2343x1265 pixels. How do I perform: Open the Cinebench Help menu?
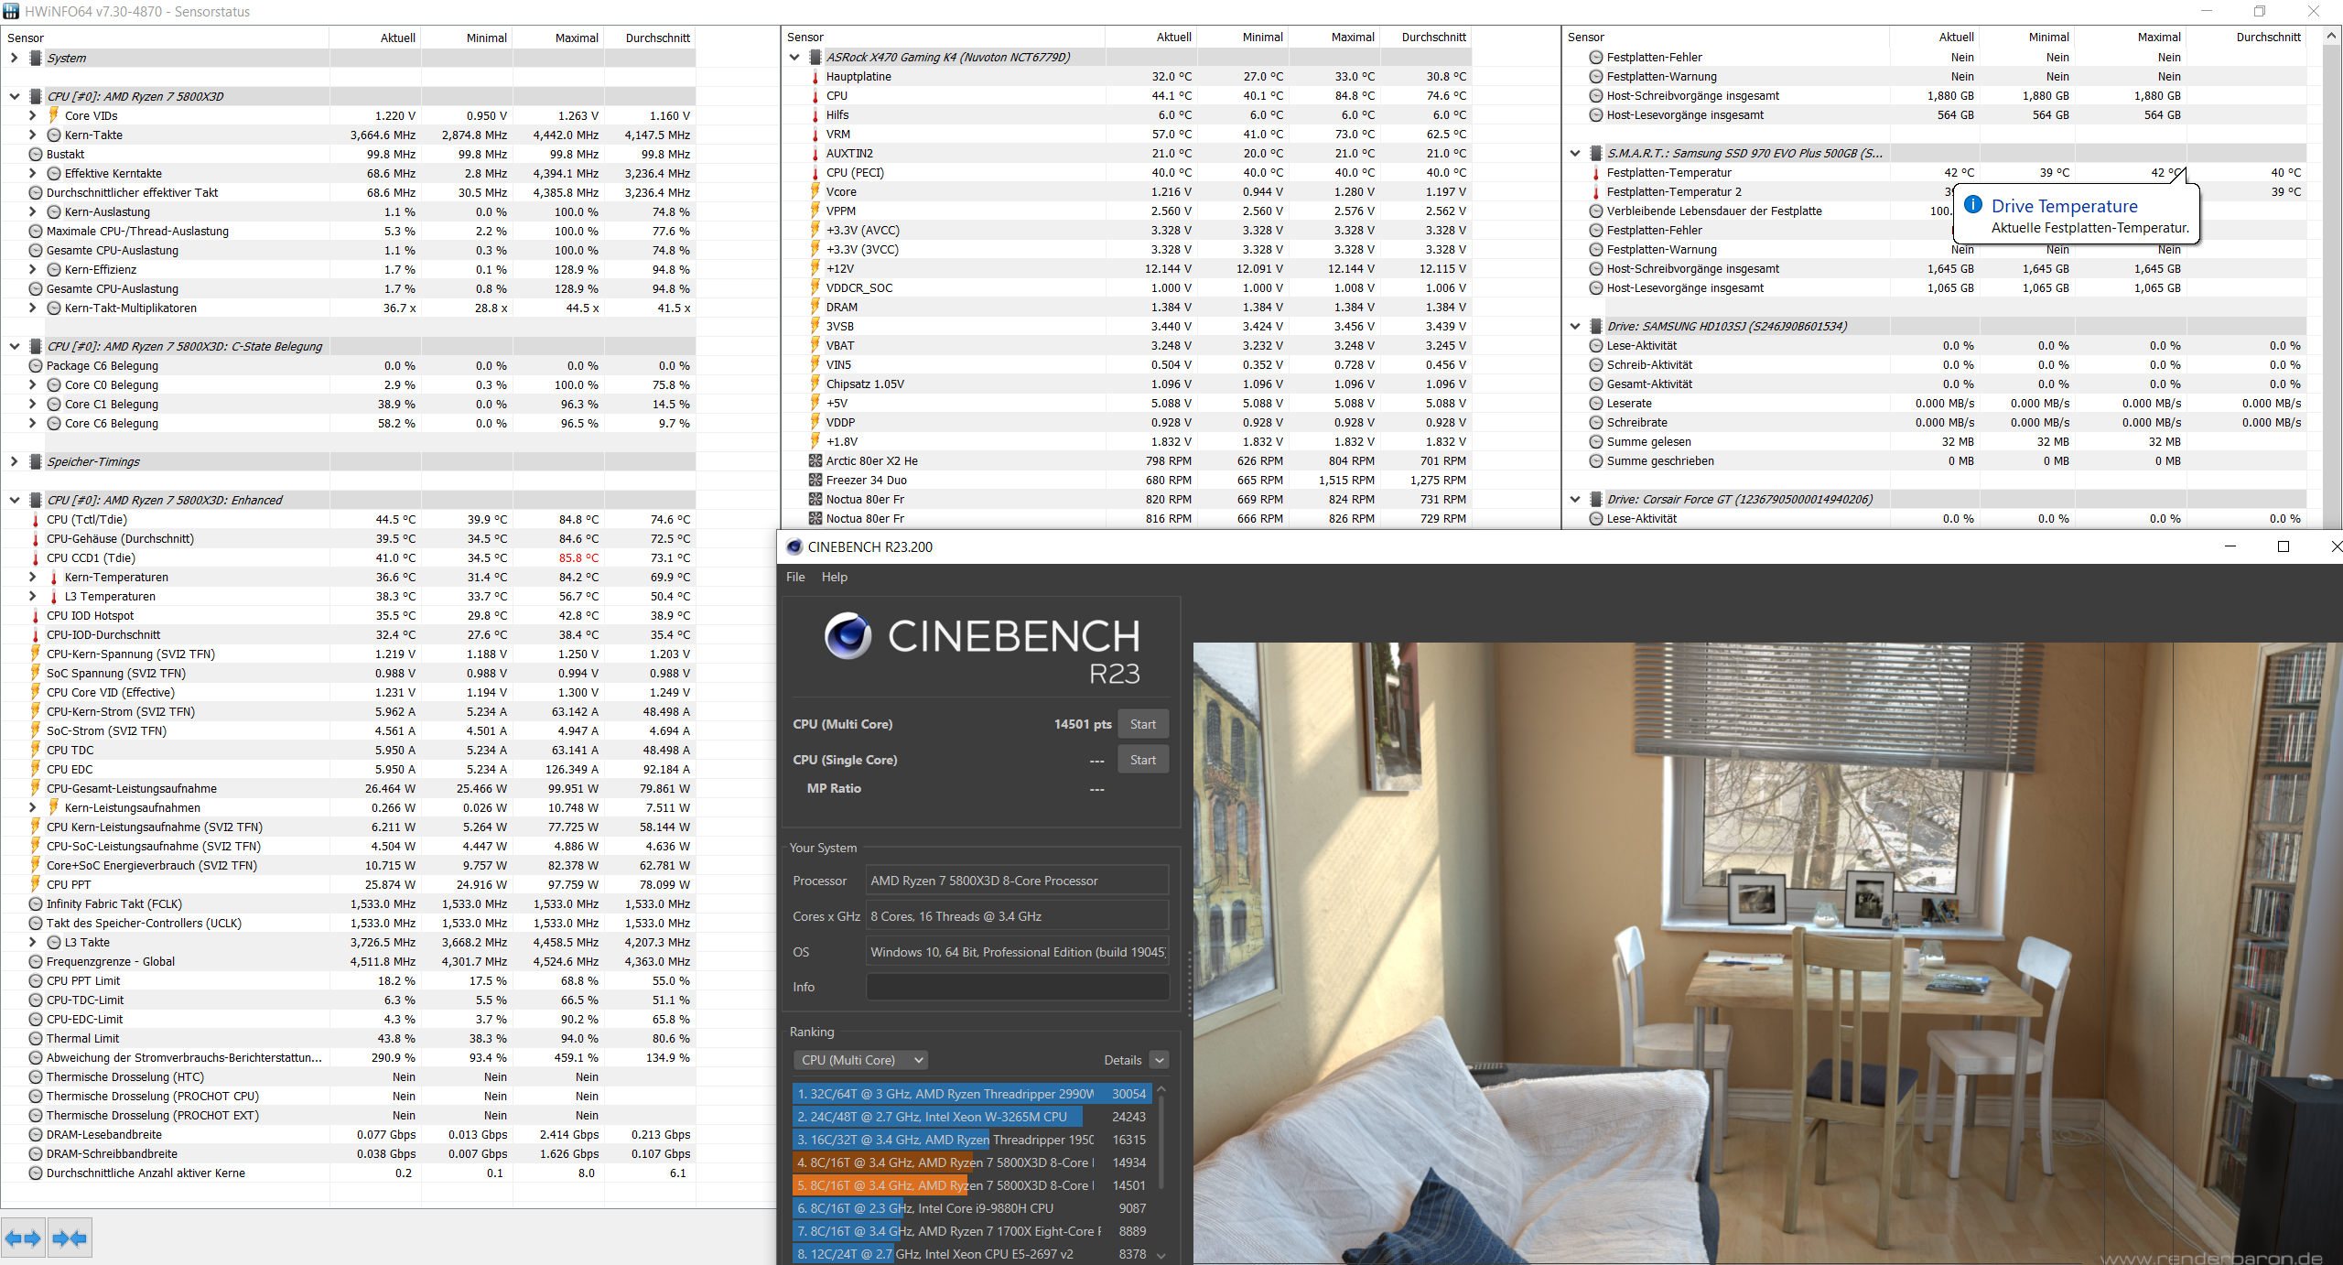point(834,577)
